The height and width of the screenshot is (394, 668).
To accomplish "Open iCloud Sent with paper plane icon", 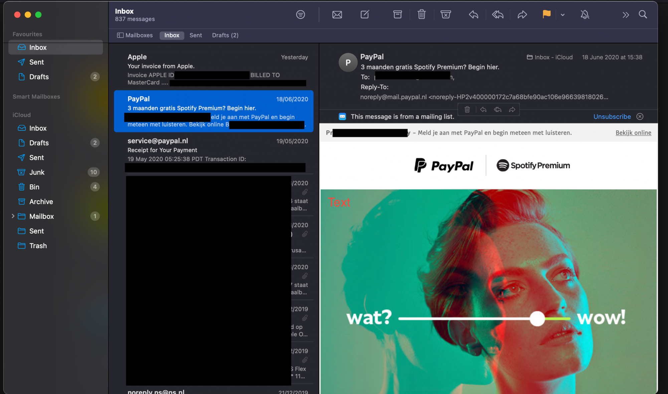I will coord(55,157).
